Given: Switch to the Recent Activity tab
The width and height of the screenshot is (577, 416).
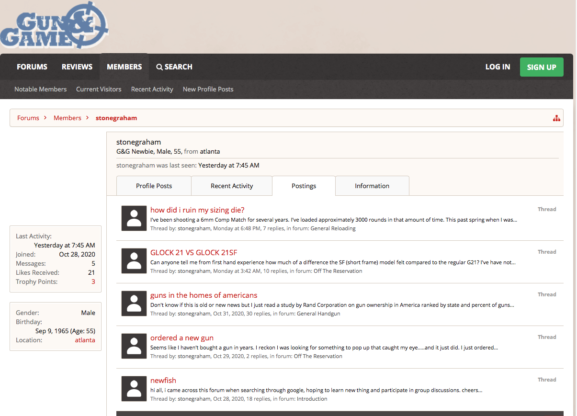Looking at the screenshot, I should [x=232, y=186].
